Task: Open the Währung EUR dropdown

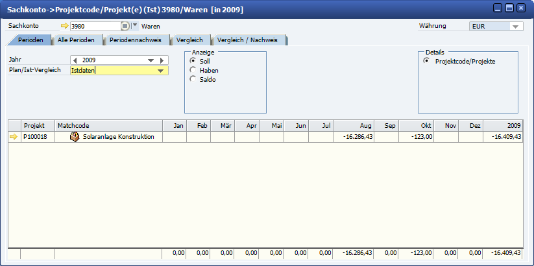Action: coord(516,27)
